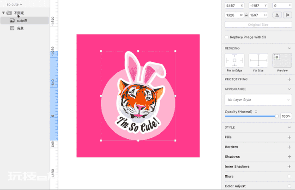
Task: Add an inner shadow with plus icon
Action: coord(289,166)
